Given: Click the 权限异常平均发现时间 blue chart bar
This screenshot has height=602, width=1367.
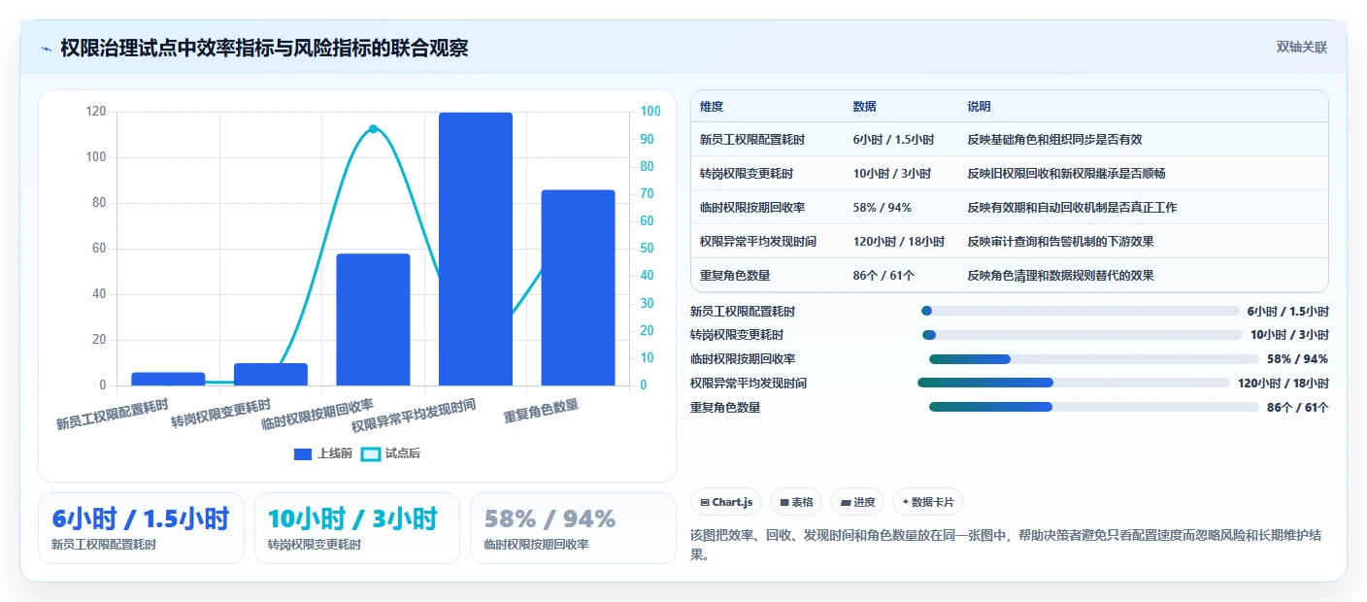Looking at the screenshot, I should tap(476, 250).
